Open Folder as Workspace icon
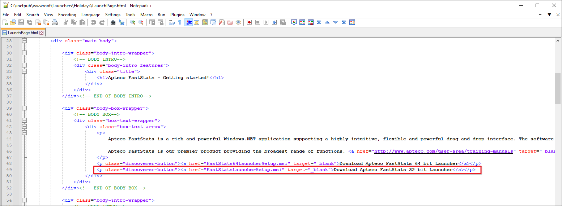 (x=230, y=22)
